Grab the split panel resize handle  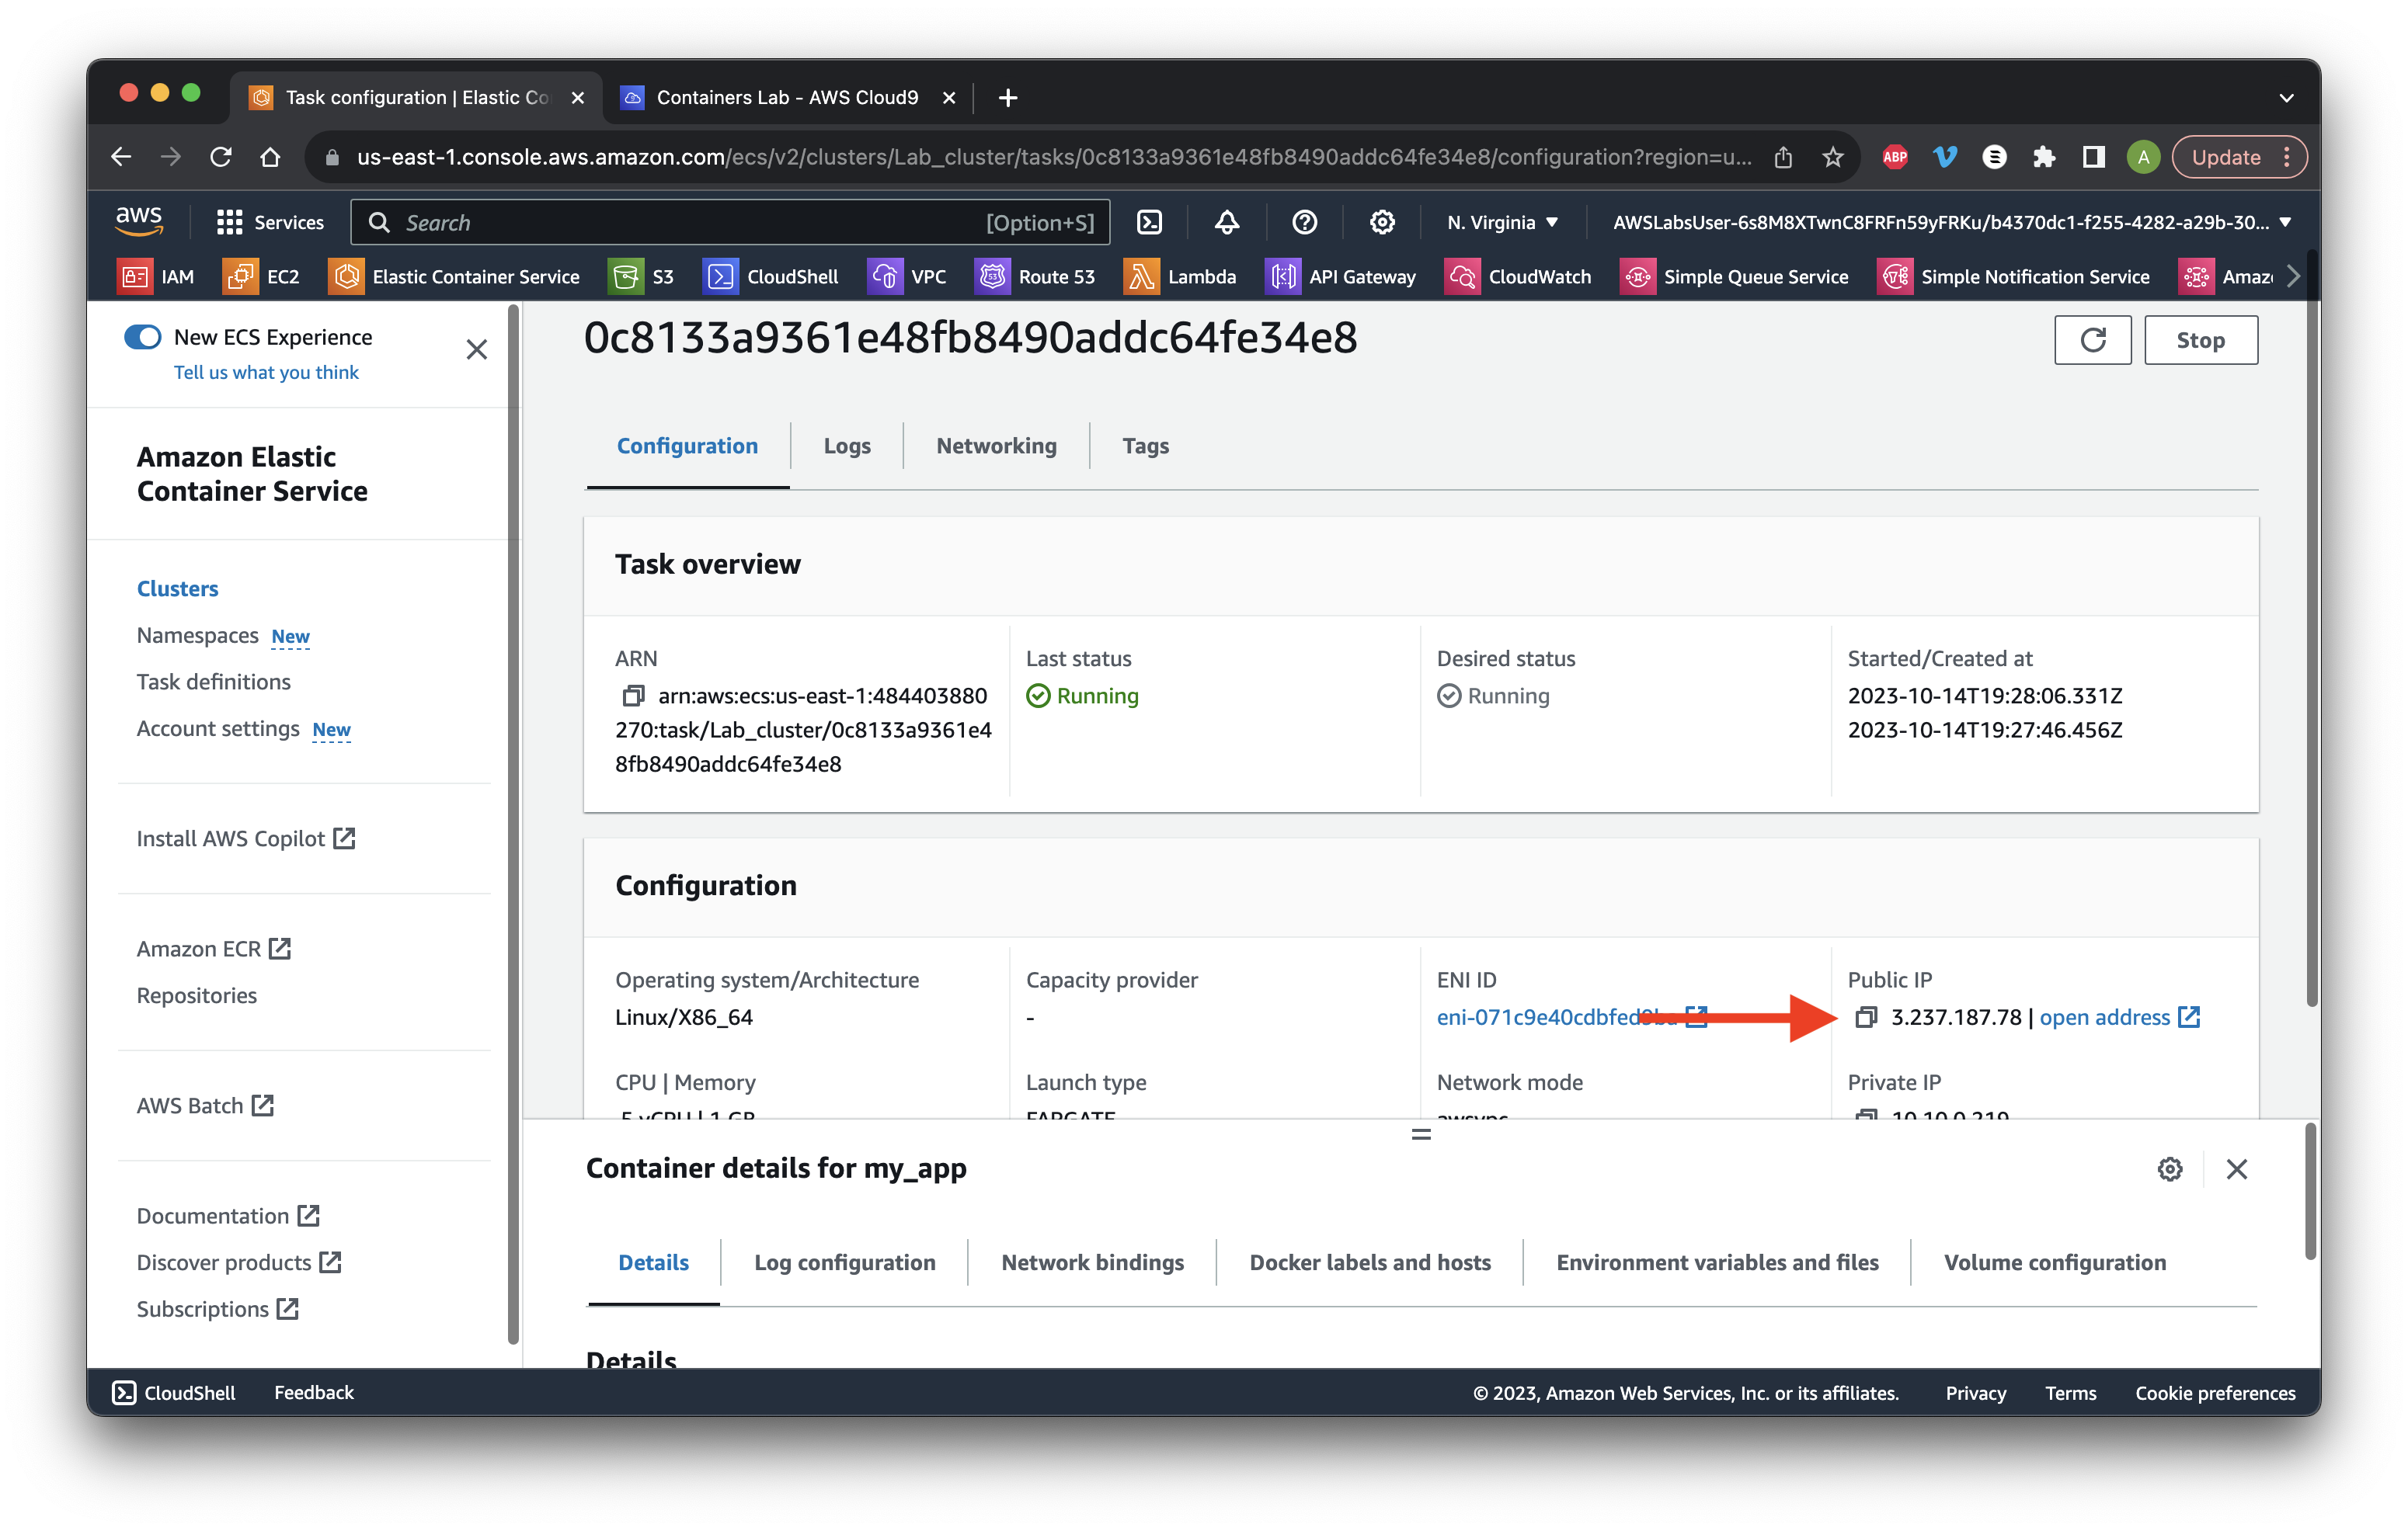point(1421,1134)
